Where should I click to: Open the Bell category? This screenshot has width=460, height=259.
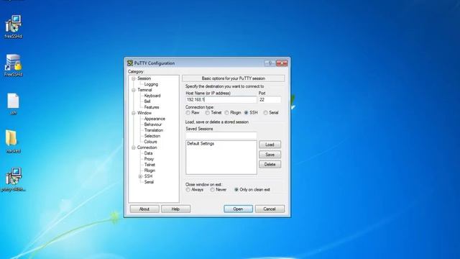[x=147, y=101]
